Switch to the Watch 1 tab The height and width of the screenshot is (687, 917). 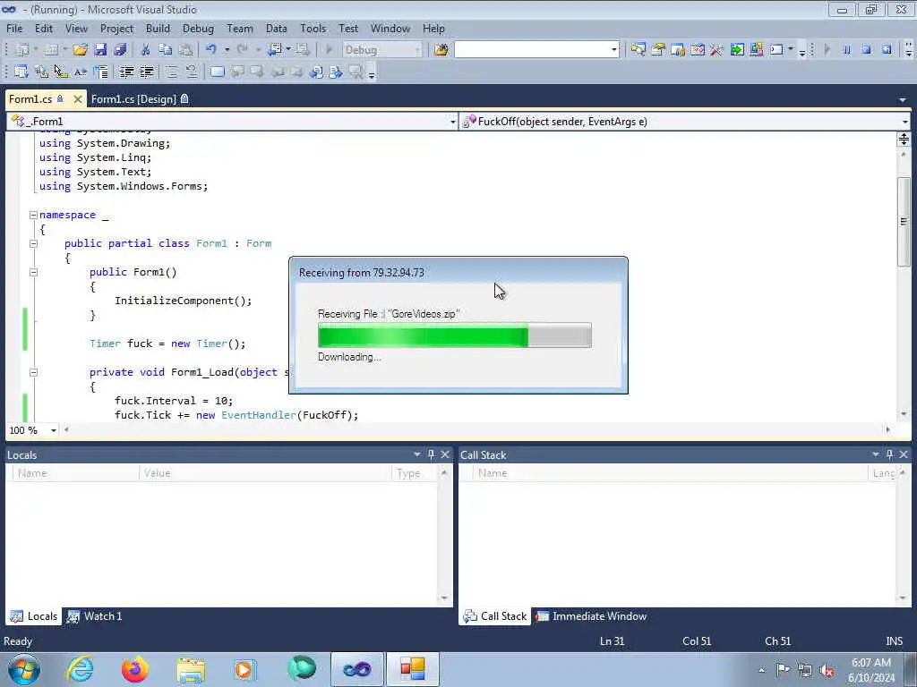[95, 616]
